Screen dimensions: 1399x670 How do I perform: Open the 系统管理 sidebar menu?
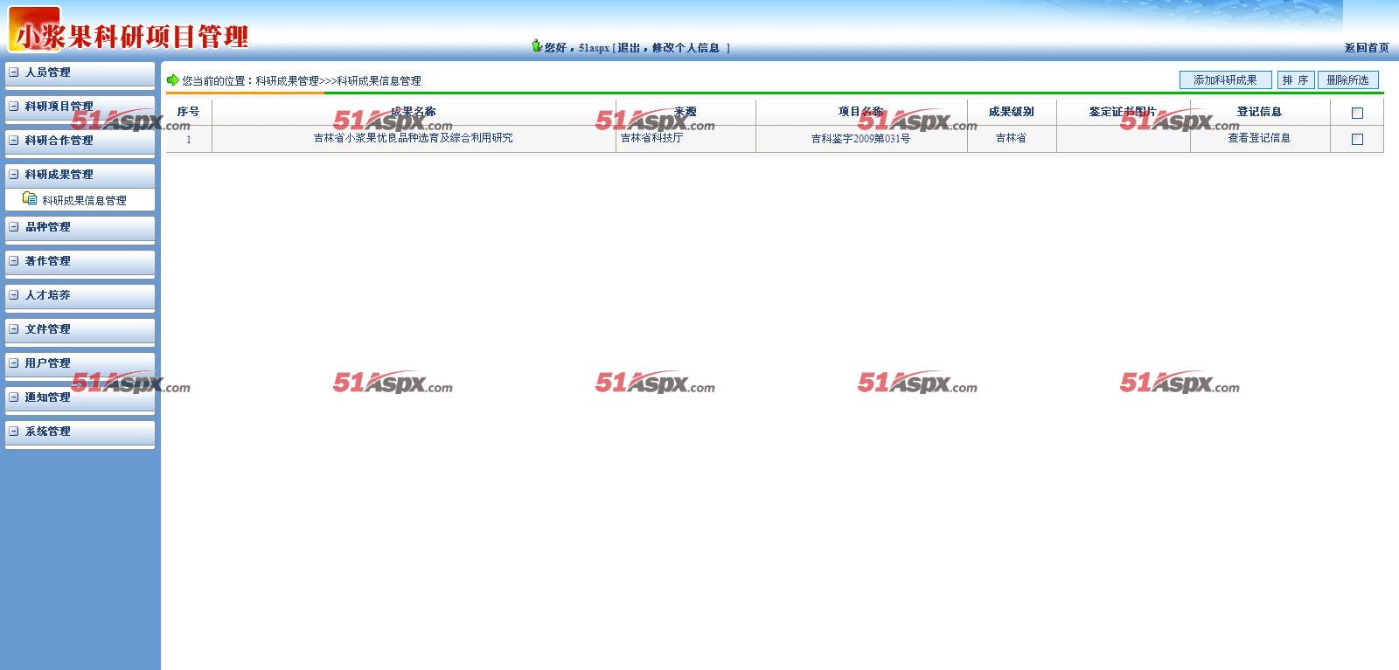pos(80,432)
